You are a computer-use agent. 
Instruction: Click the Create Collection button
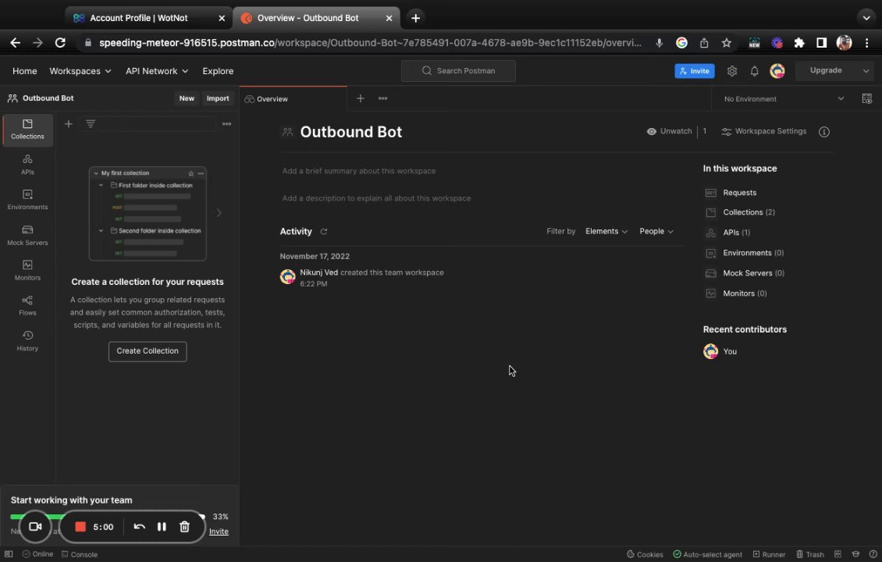[x=148, y=351]
